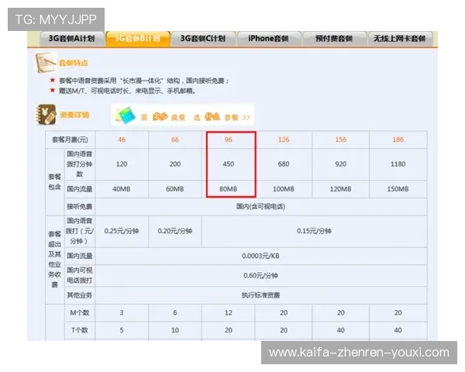The height and width of the screenshot is (372, 465).
Task: Click the 赠送M/T feature bullet line
Action: tap(127, 91)
